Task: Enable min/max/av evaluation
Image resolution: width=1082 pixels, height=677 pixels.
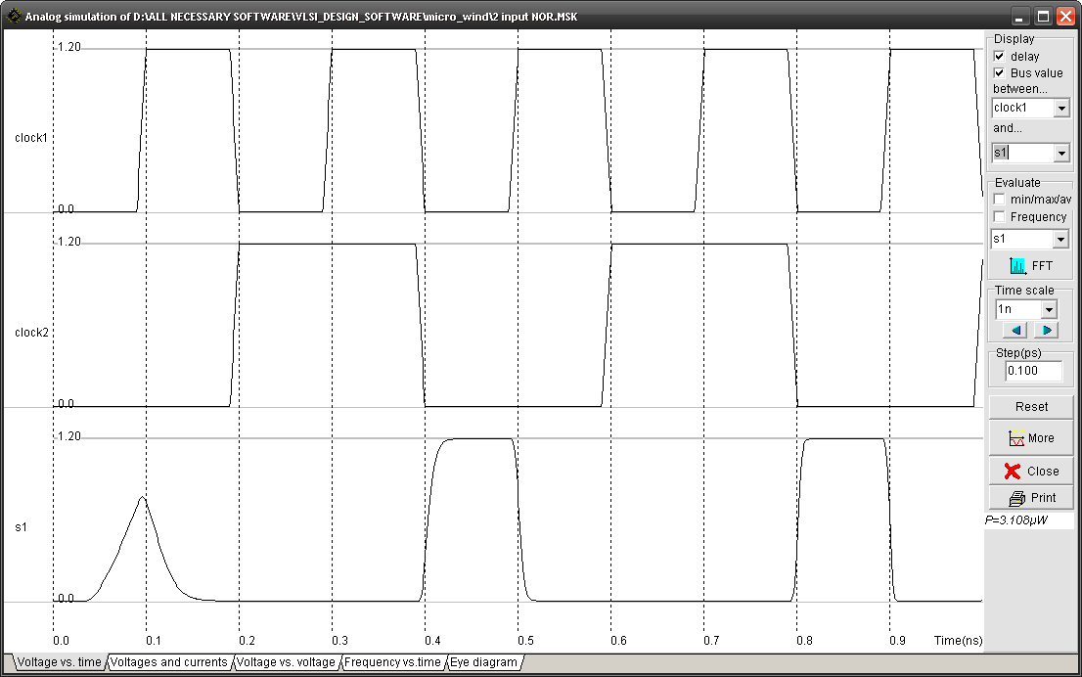Action: (999, 199)
